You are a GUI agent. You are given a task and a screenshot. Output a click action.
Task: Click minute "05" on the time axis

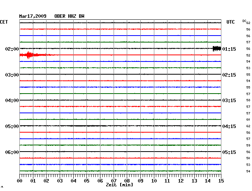pos(86,181)
